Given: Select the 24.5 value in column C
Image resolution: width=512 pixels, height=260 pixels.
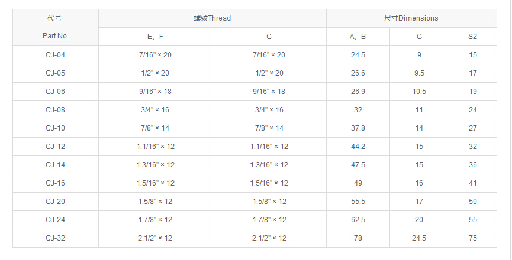Looking at the screenshot, I should (419, 238).
